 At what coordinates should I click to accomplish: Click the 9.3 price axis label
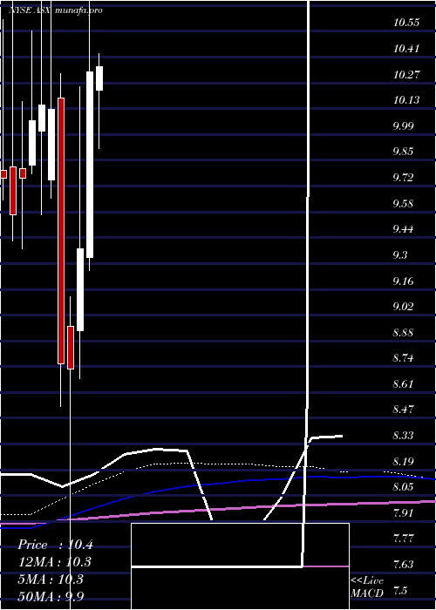coord(400,255)
